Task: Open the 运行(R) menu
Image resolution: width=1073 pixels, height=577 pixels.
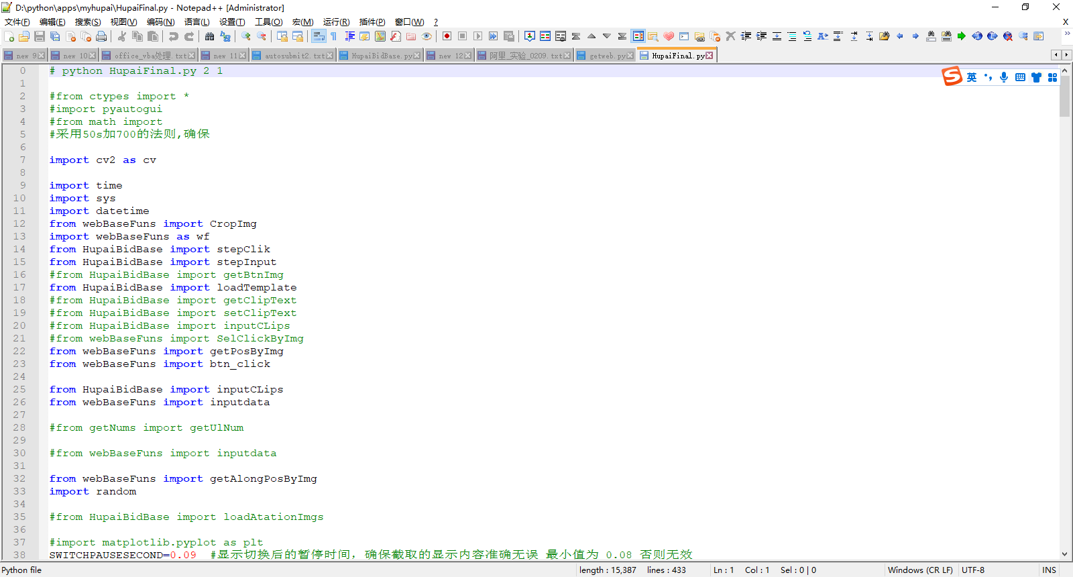Action: click(x=336, y=22)
